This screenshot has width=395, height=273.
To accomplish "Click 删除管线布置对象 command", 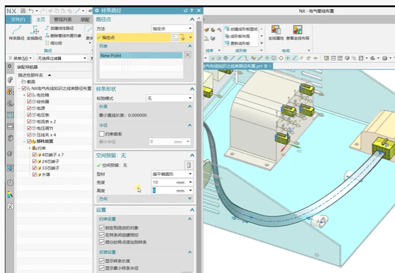I will (x=65, y=36).
